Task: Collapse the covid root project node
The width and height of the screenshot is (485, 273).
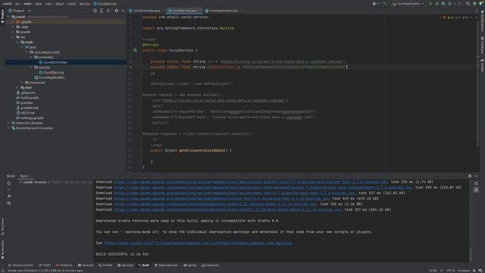Action: [x=8, y=17]
